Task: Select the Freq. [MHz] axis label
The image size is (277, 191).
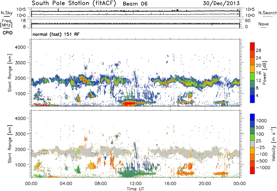Action: 6,23
